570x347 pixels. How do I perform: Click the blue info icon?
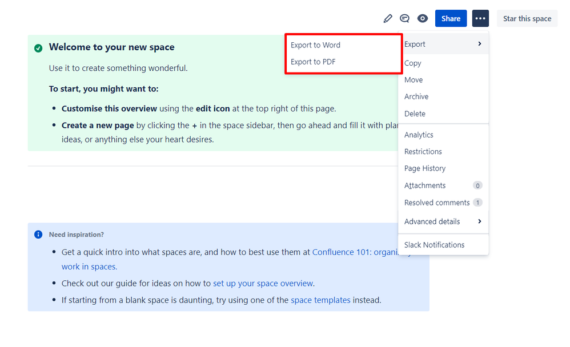38,235
